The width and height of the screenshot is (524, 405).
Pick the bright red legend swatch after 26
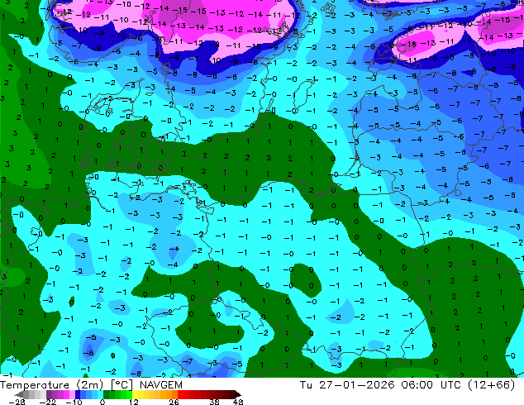coord(180,394)
